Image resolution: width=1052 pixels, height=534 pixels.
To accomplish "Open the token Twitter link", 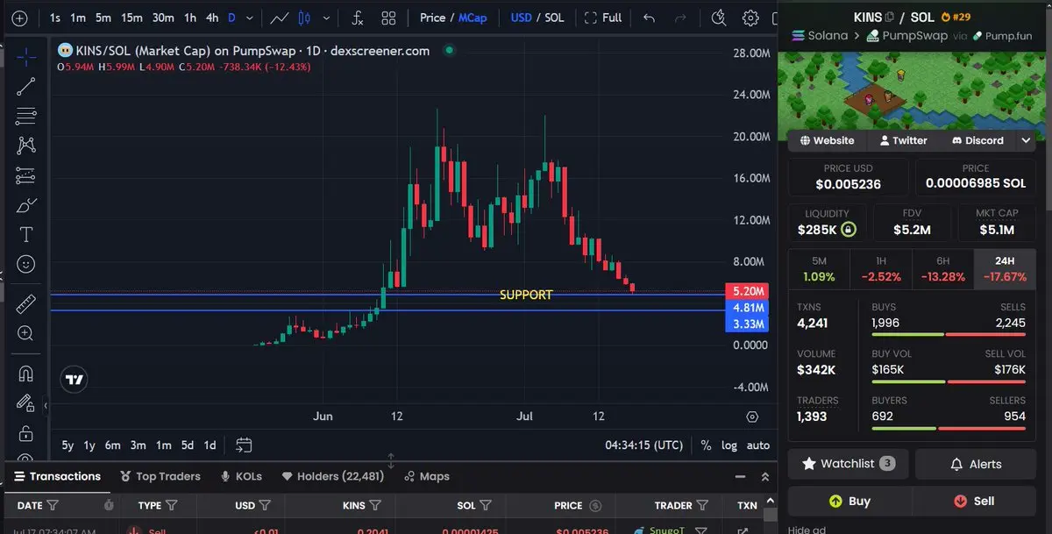I will 903,140.
